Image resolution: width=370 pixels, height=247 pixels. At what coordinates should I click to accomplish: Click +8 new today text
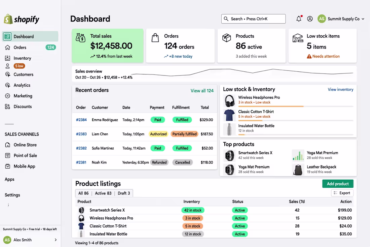(181, 56)
